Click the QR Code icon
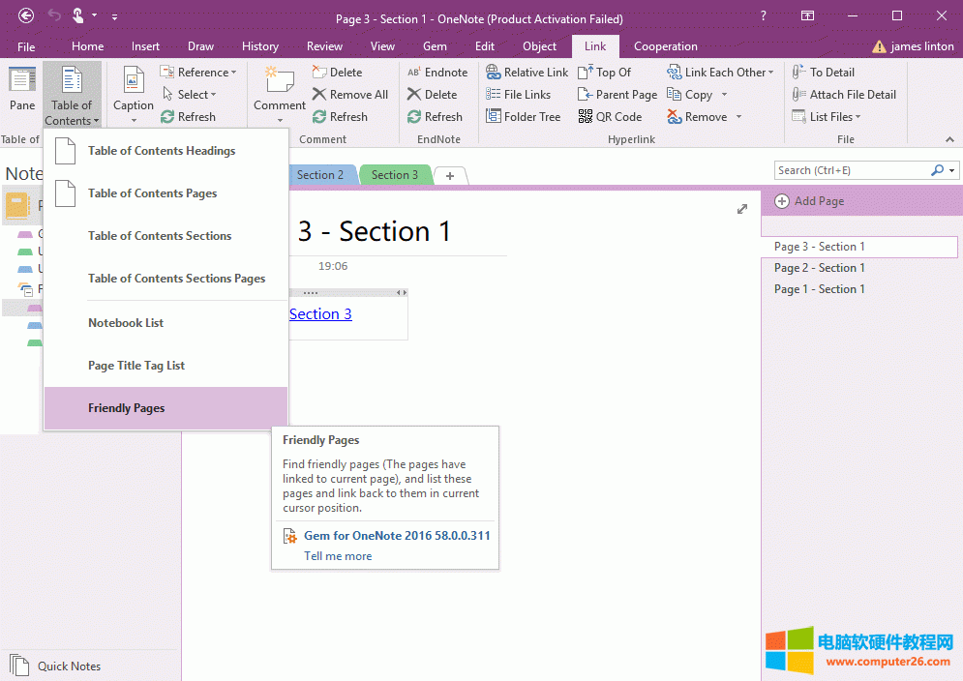The width and height of the screenshot is (963, 681). (586, 117)
